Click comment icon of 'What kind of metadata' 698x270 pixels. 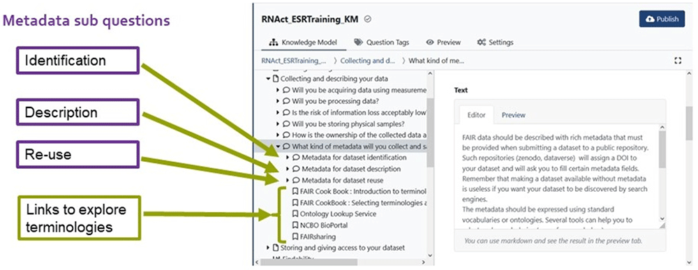pos(286,146)
